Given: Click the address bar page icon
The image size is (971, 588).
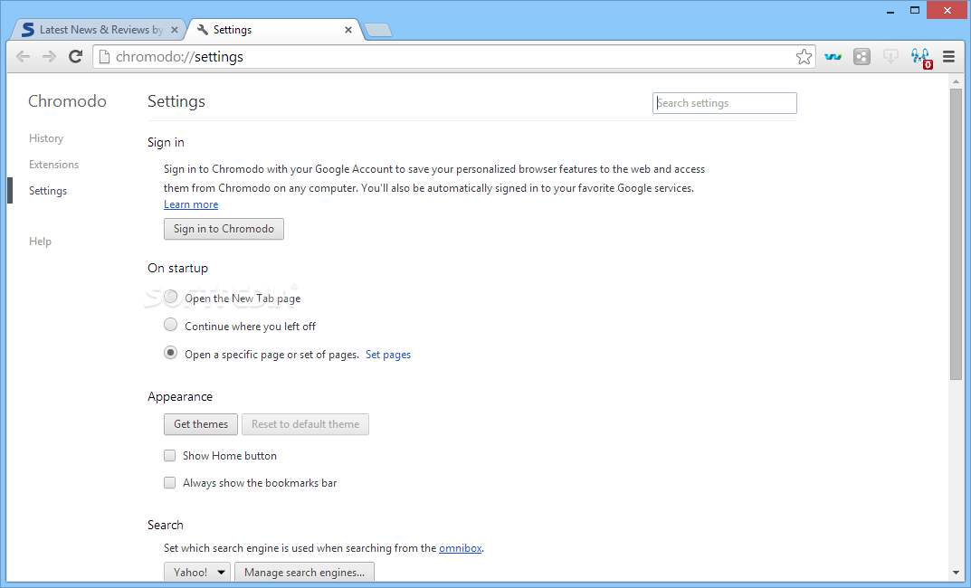Looking at the screenshot, I should [105, 57].
